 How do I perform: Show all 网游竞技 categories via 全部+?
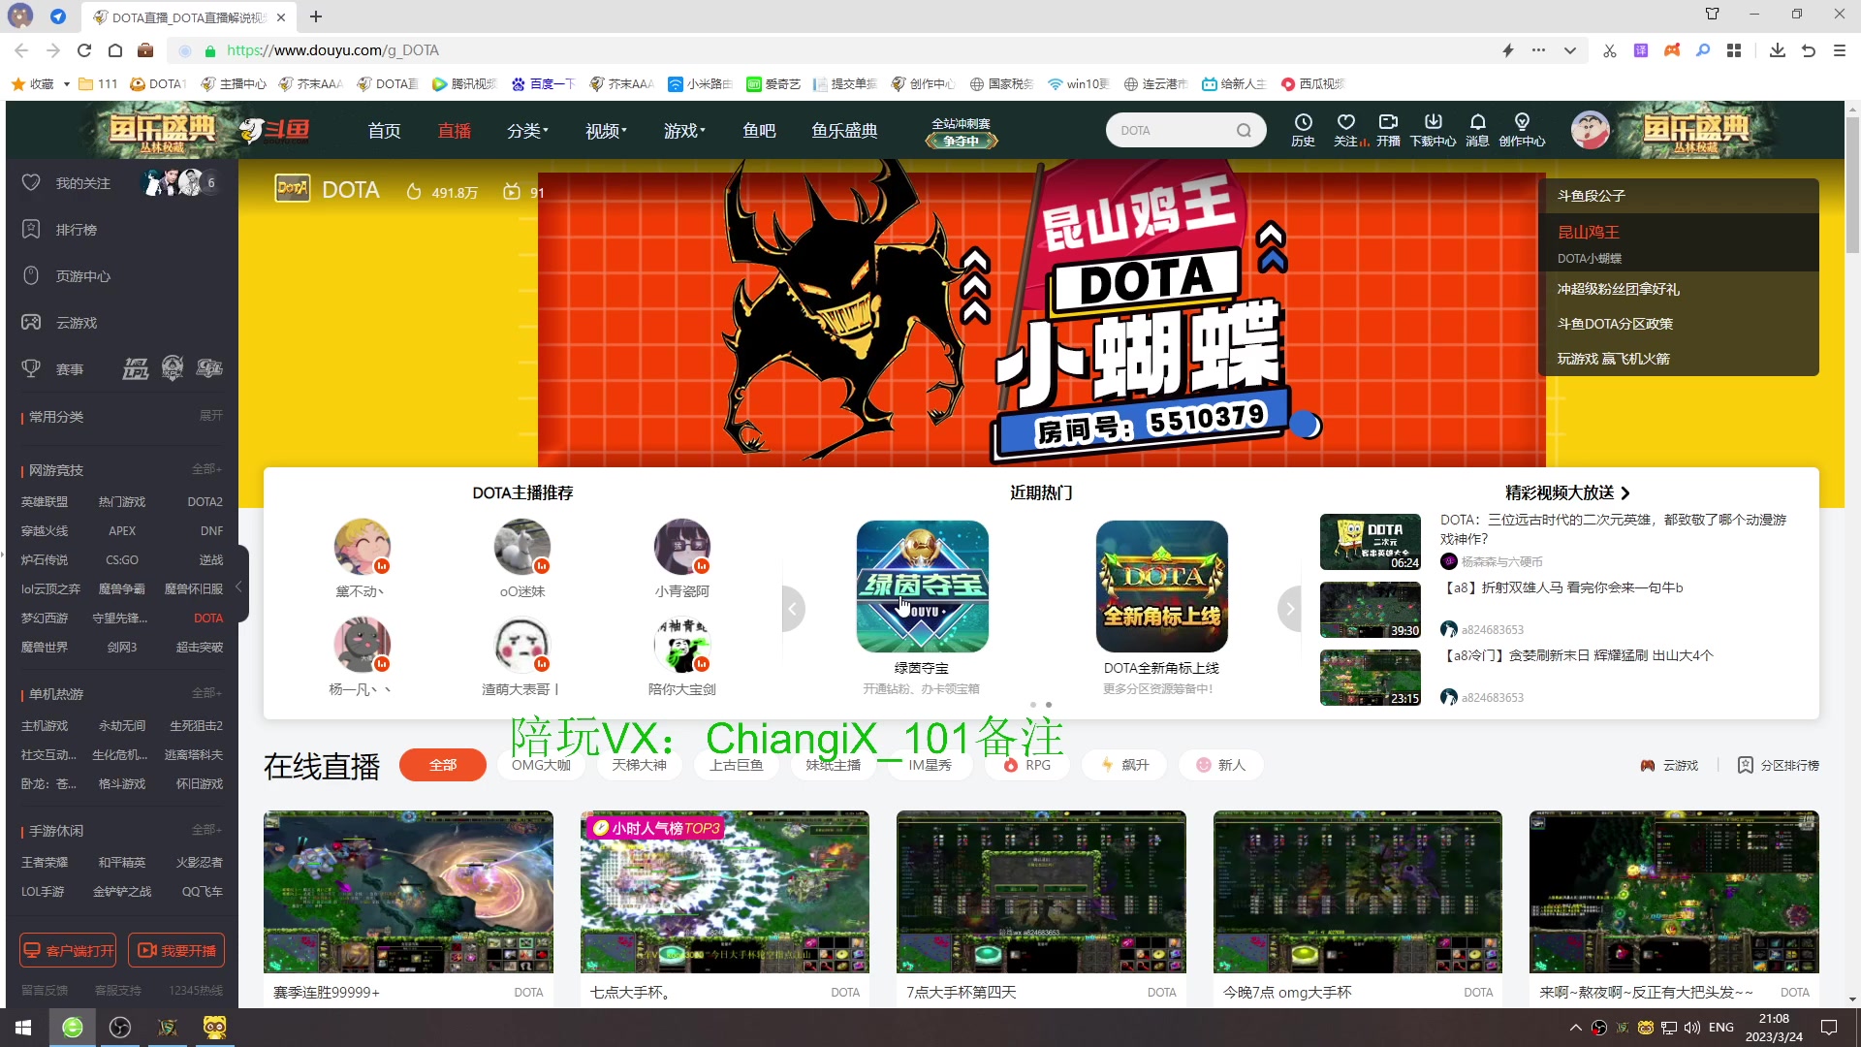[x=206, y=469]
